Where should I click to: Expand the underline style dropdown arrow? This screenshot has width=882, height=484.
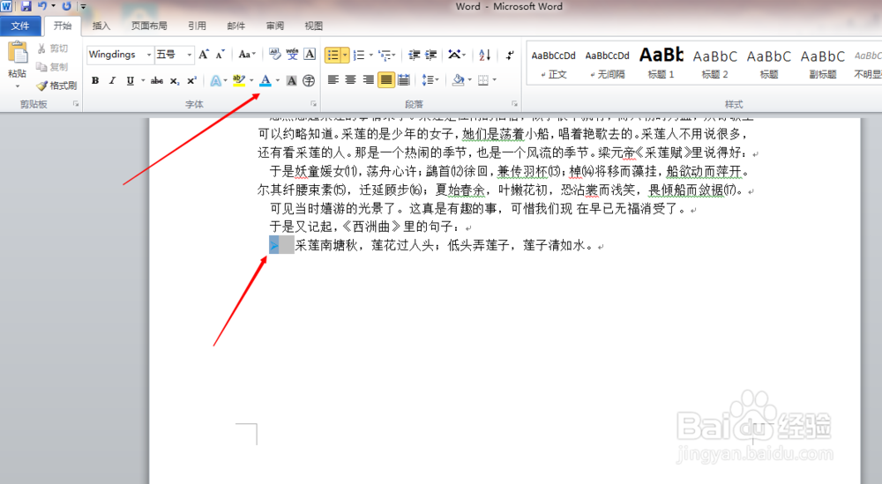coord(143,80)
